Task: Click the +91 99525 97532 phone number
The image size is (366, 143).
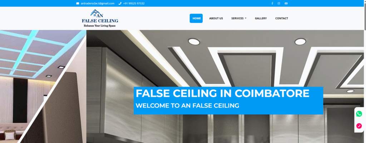Action: [x=134, y=3]
